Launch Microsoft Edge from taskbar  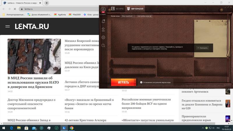[11, 128]
